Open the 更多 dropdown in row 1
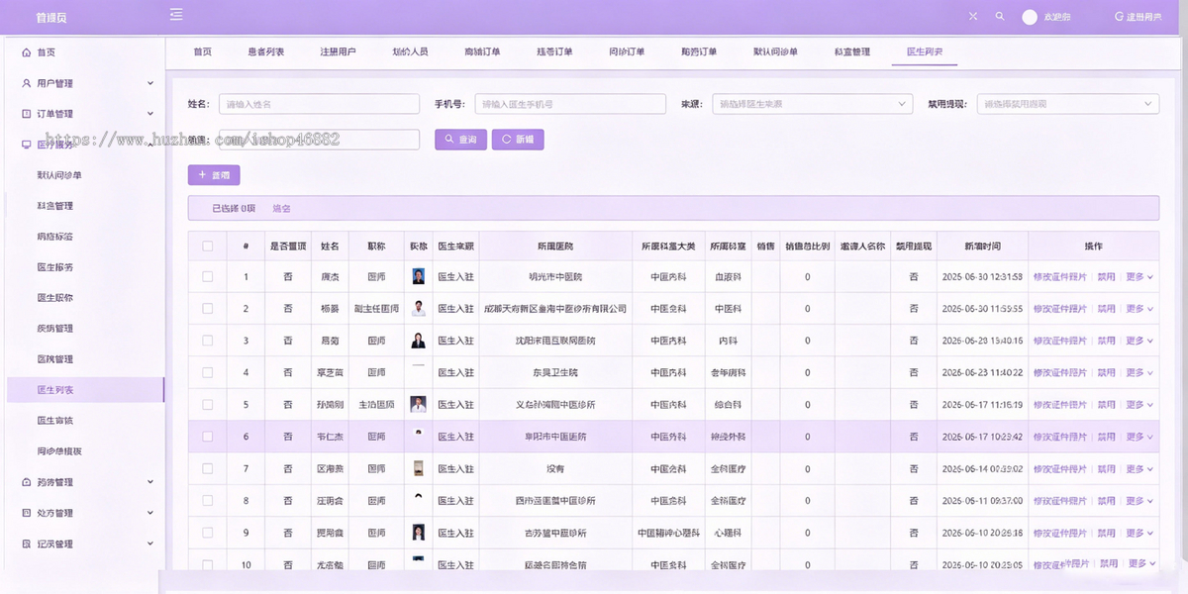Viewport: 1188px width, 594px height. tap(1138, 277)
